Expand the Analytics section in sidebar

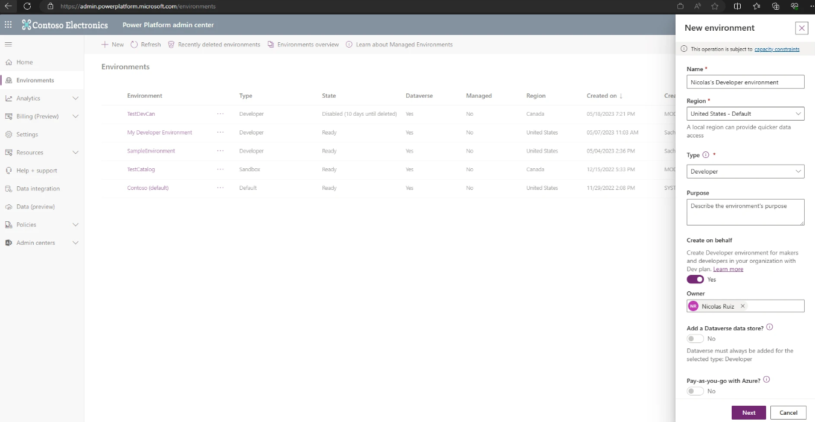75,98
